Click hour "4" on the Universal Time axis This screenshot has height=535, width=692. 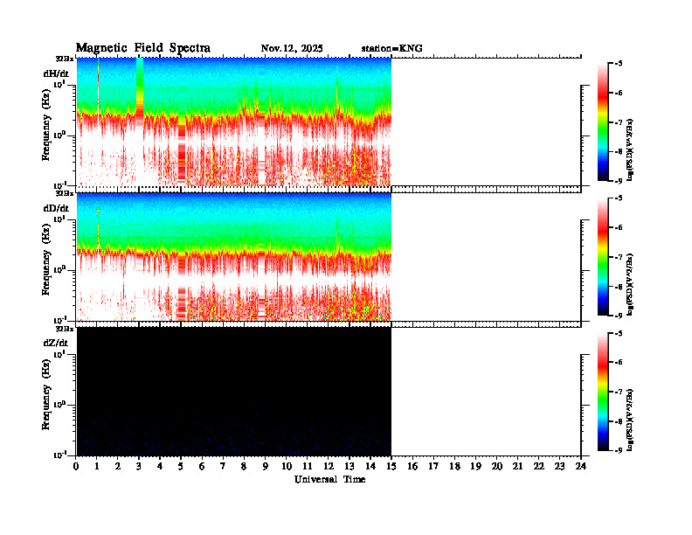coord(160,467)
